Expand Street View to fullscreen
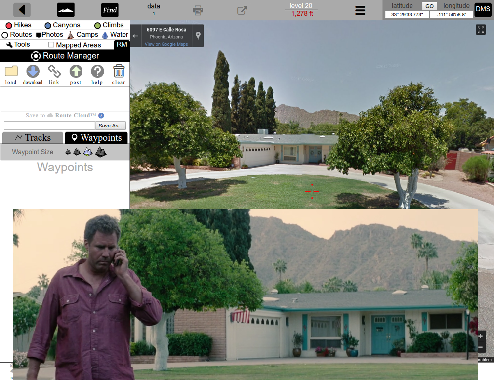This screenshot has width=494, height=380. [481, 30]
